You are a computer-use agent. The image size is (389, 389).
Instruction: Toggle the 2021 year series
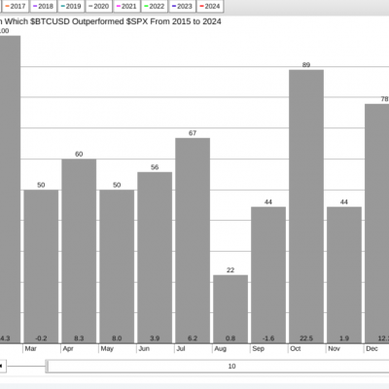(x=126, y=6)
